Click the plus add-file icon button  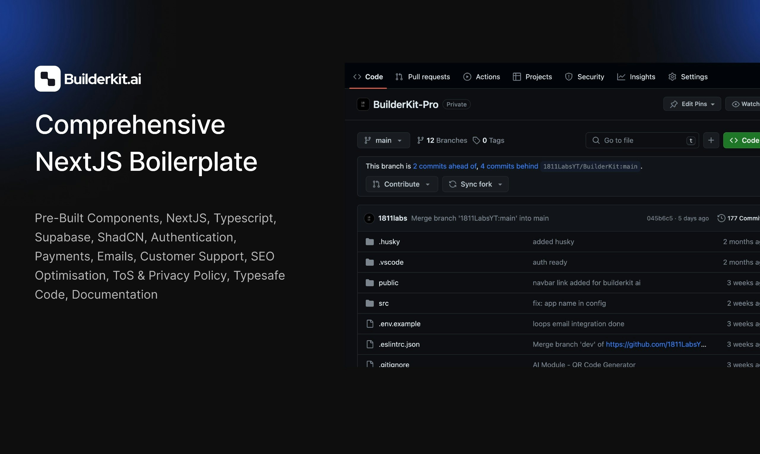711,141
